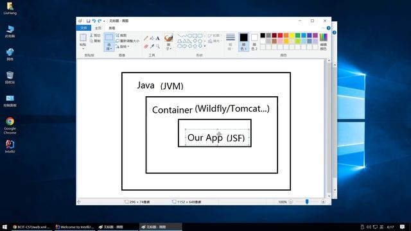Activate the rectangular Select tool
The width and height of the screenshot is (411, 231).
(x=109, y=37)
